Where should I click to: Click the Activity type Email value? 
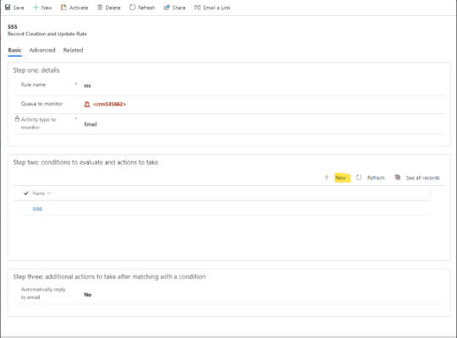pos(91,124)
